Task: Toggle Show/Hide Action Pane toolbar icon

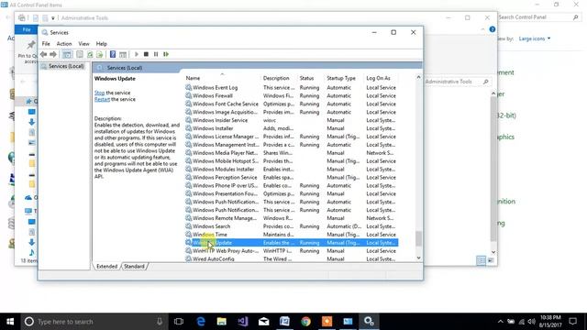Action: [123, 54]
